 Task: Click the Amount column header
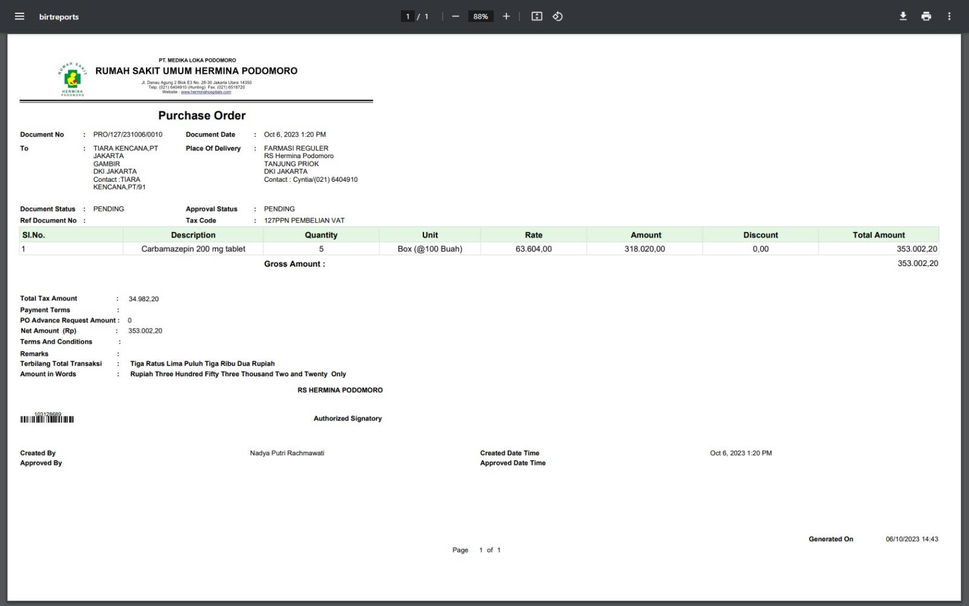click(x=646, y=235)
